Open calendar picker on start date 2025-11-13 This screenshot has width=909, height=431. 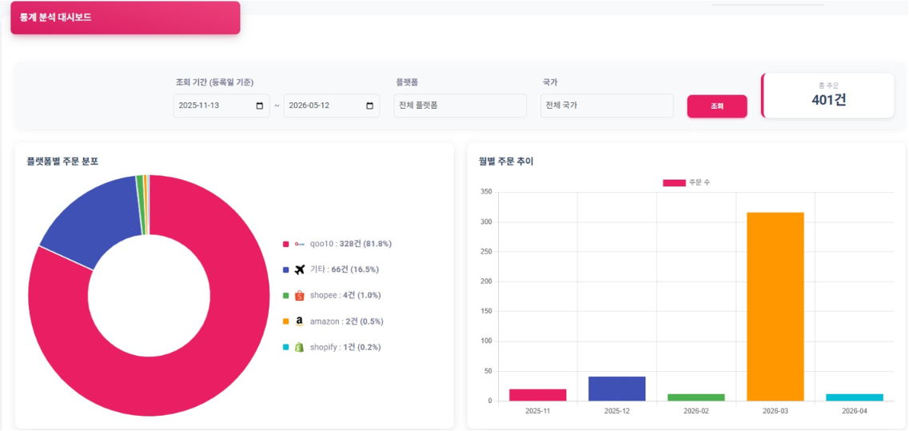(259, 106)
